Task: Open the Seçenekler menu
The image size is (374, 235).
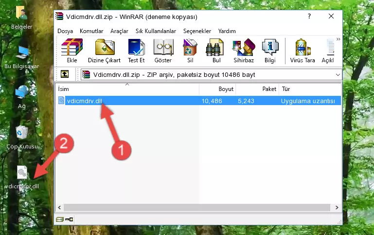Action: (x=197, y=31)
